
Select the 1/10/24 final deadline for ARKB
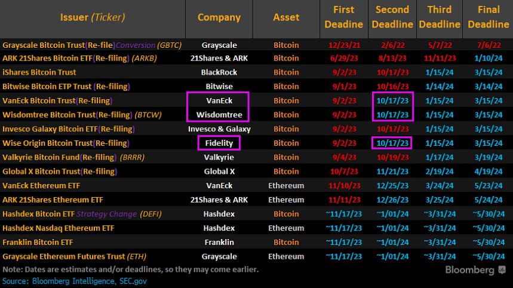pos(489,59)
